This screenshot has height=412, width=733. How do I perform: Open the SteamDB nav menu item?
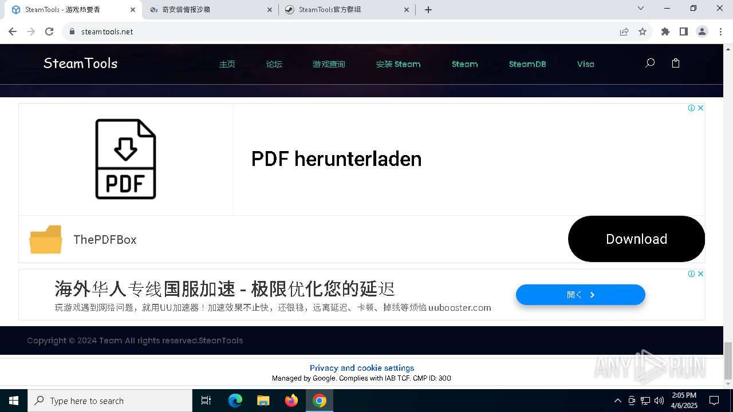[x=527, y=64]
